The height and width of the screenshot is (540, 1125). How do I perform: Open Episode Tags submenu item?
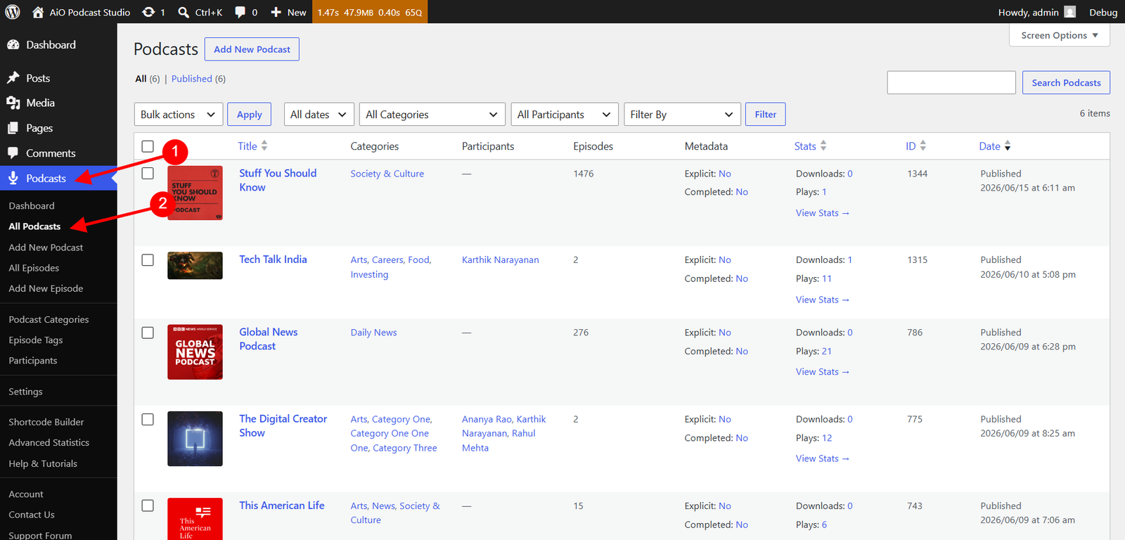(x=36, y=340)
